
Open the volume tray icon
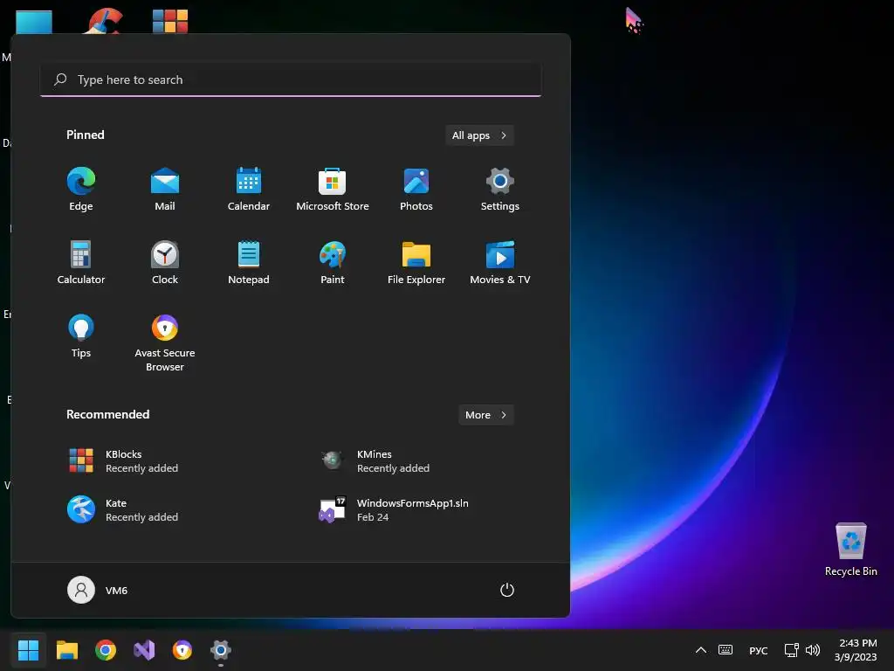click(813, 650)
